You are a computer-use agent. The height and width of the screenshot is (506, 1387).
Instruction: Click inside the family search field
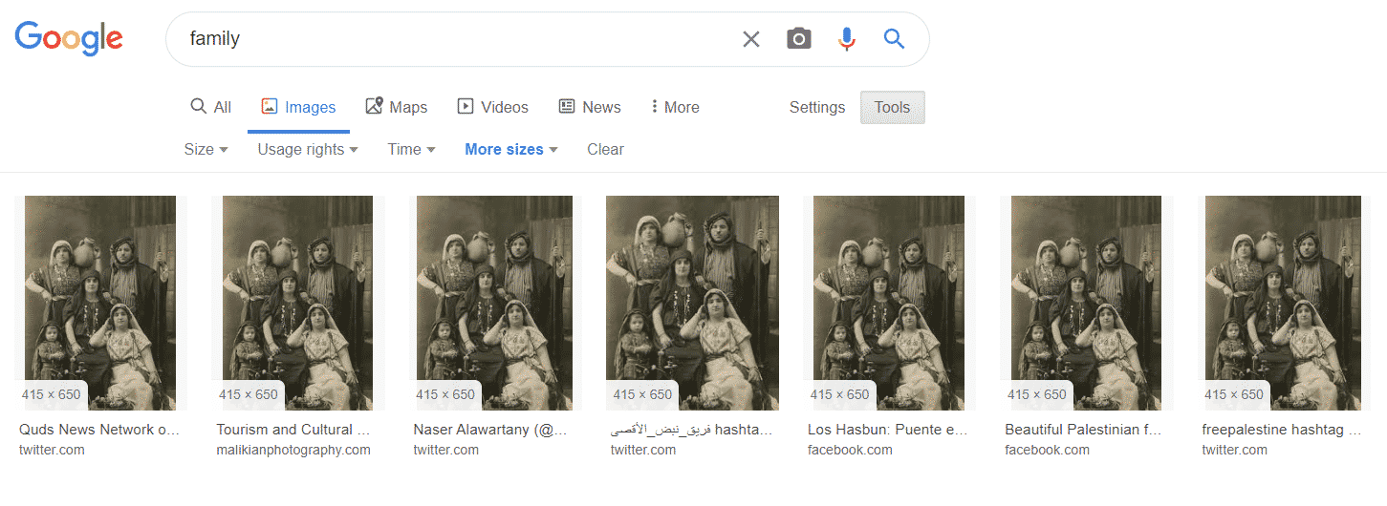pyautogui.click(x=459, y=39)
